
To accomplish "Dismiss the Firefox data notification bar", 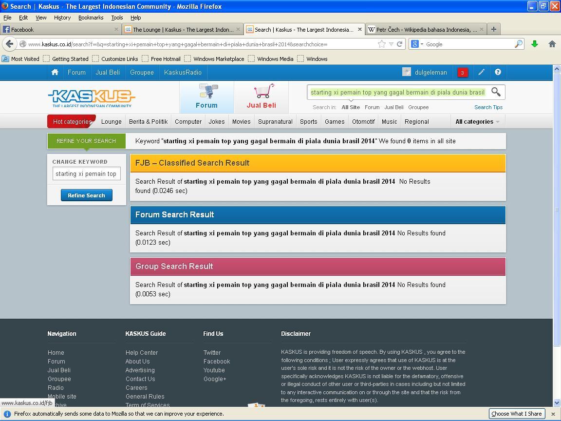I will click(x=553, y=414).
